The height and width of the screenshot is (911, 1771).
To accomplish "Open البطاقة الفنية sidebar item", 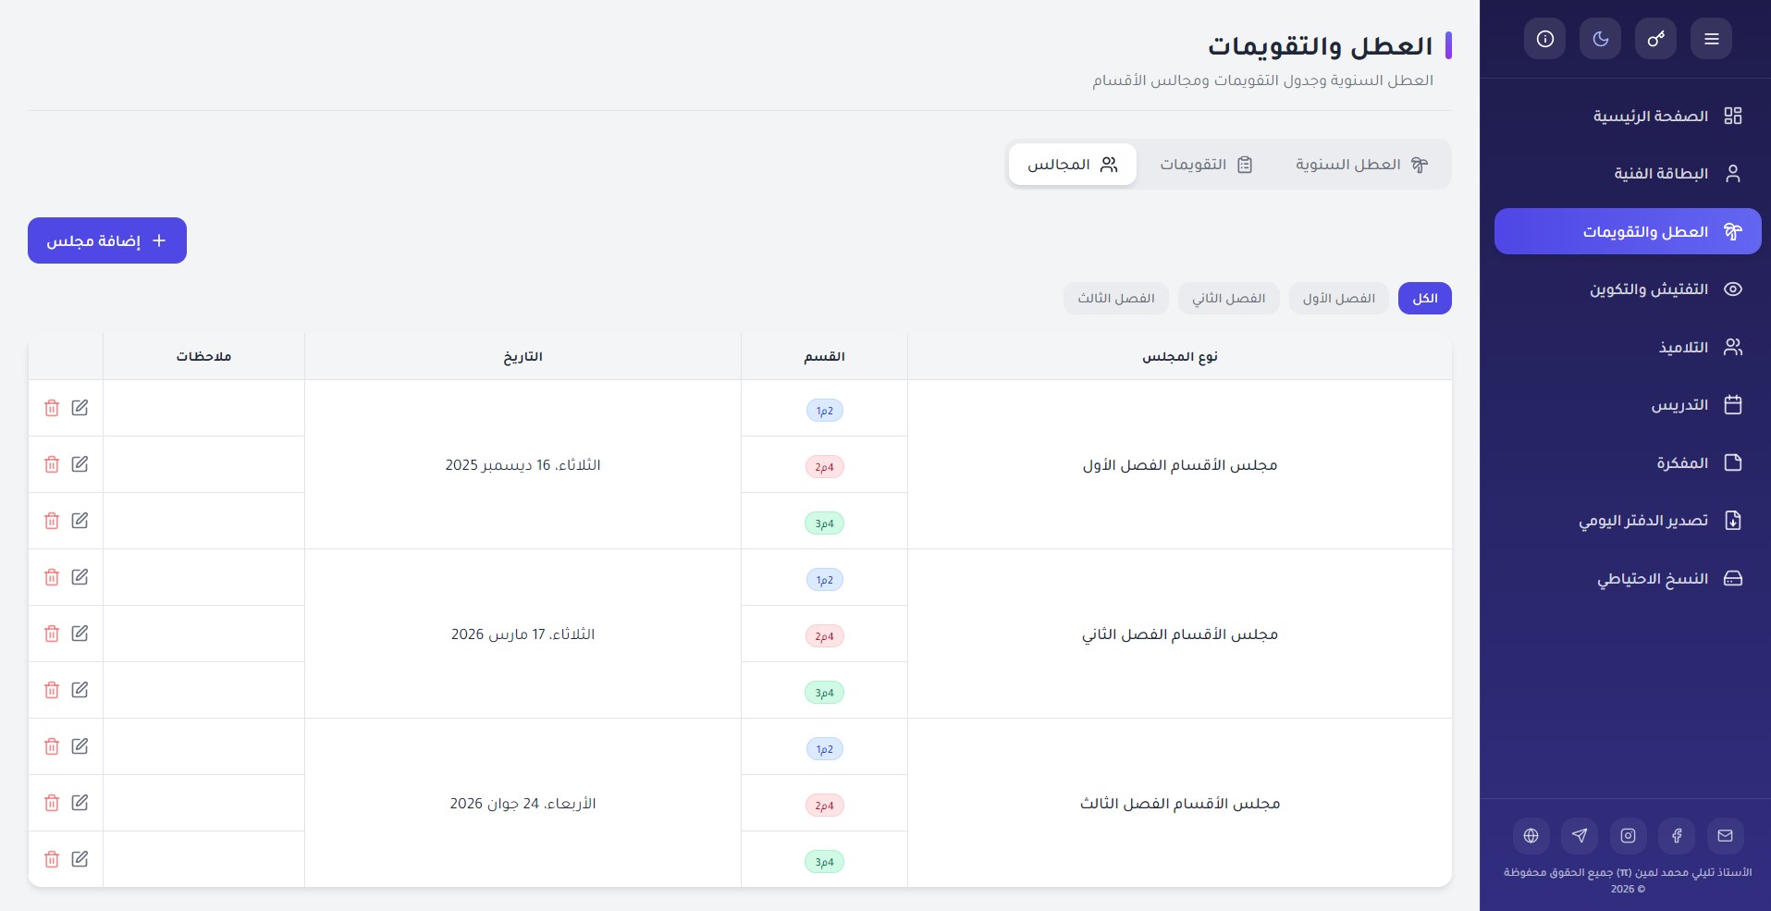I will 1628,173.
